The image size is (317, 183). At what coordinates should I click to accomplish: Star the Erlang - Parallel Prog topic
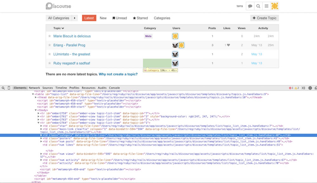pyautogui.click(x=49, y=45)
